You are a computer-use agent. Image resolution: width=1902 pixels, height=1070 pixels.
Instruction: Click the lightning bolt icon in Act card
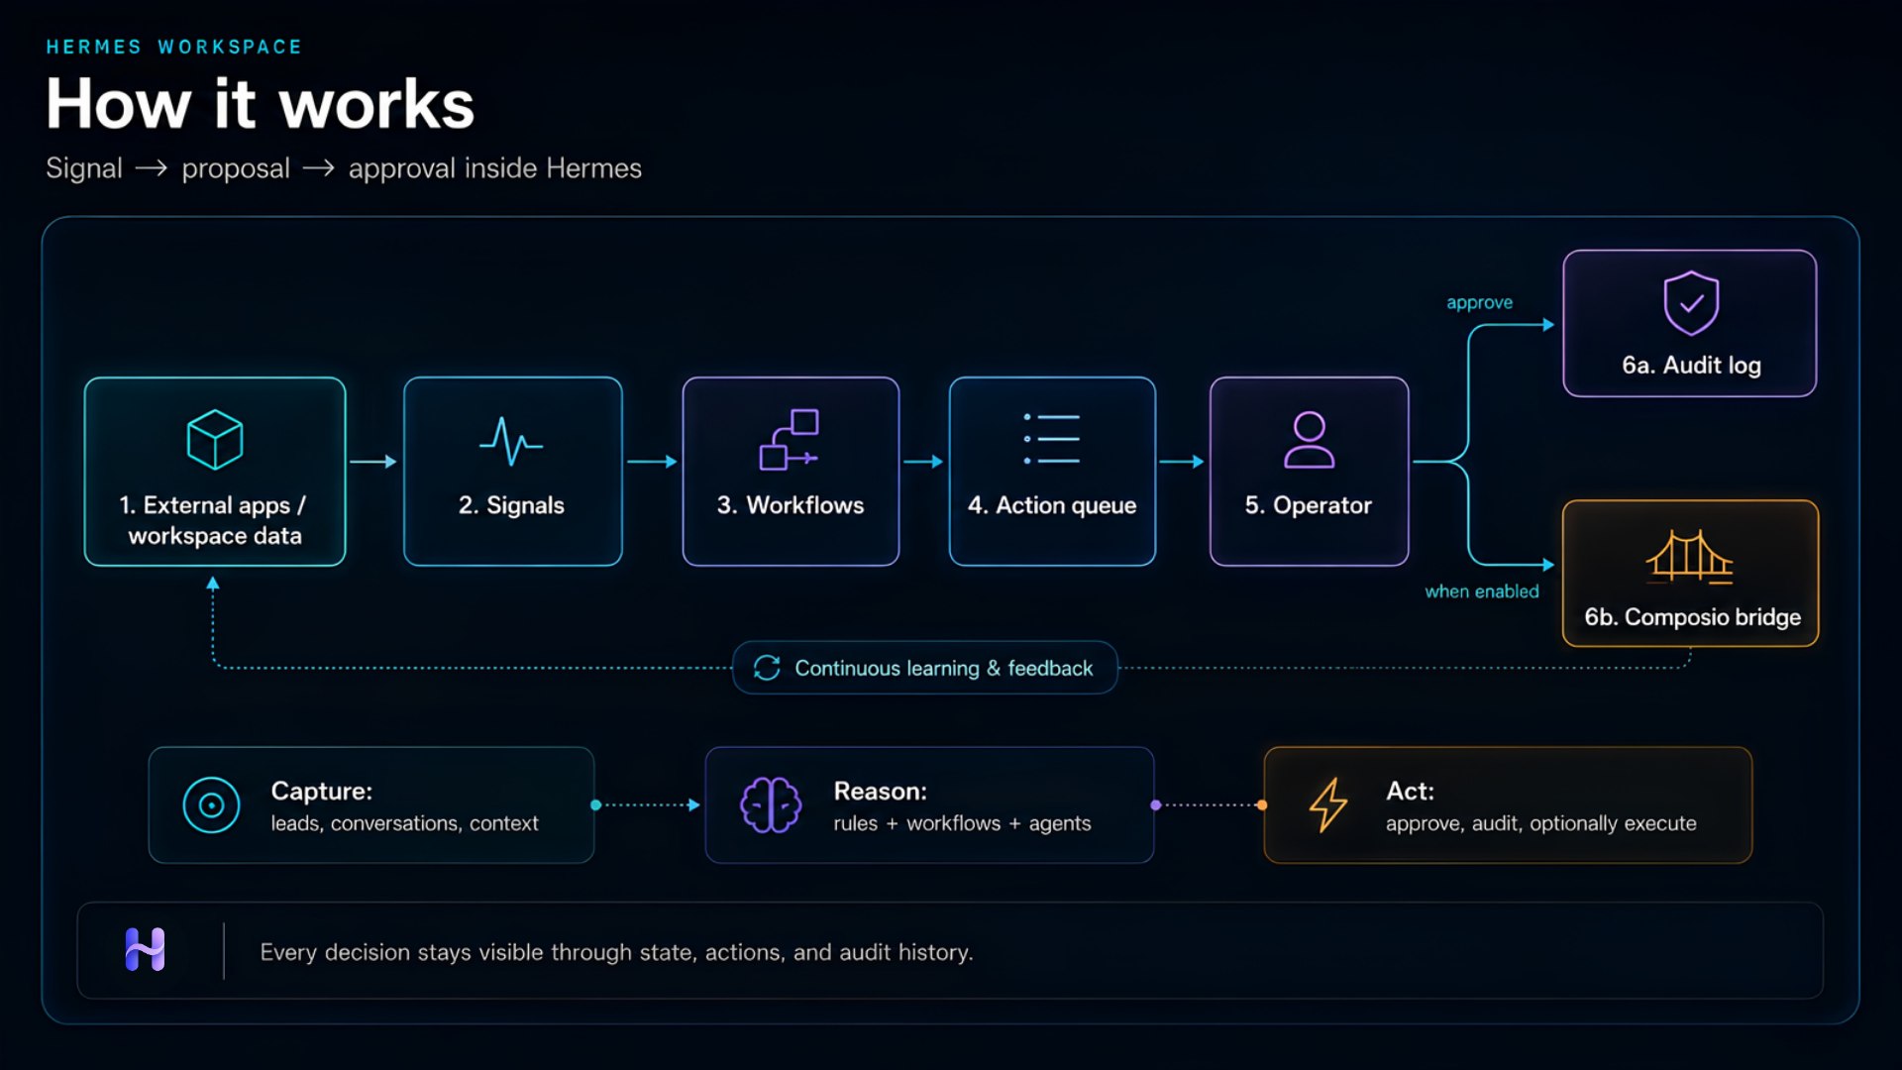(x=1328, y=804)
